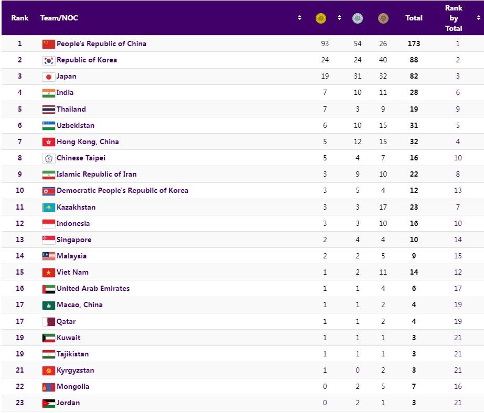Click sort arrows right of gold medal icon

click(x=339, y=18)
